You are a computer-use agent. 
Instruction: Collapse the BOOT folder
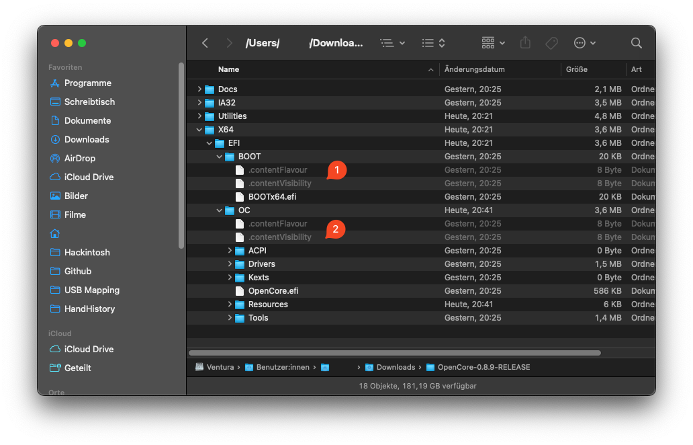point(220,157)
